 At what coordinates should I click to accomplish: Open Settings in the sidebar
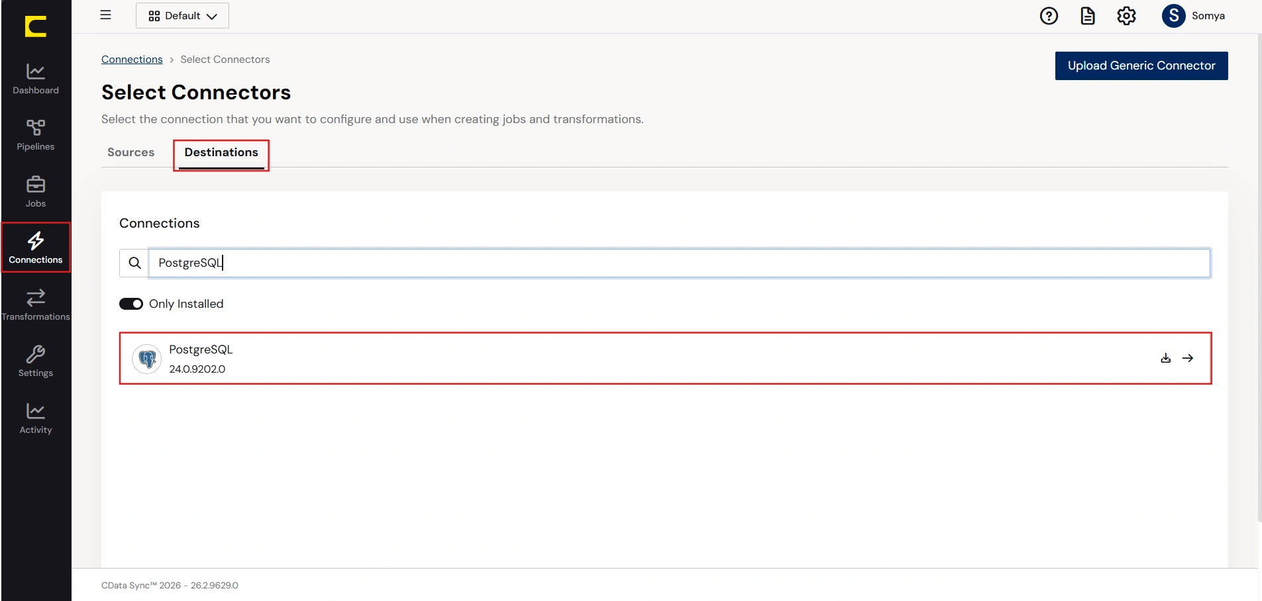pyautogui.click(x=36, y=361)
